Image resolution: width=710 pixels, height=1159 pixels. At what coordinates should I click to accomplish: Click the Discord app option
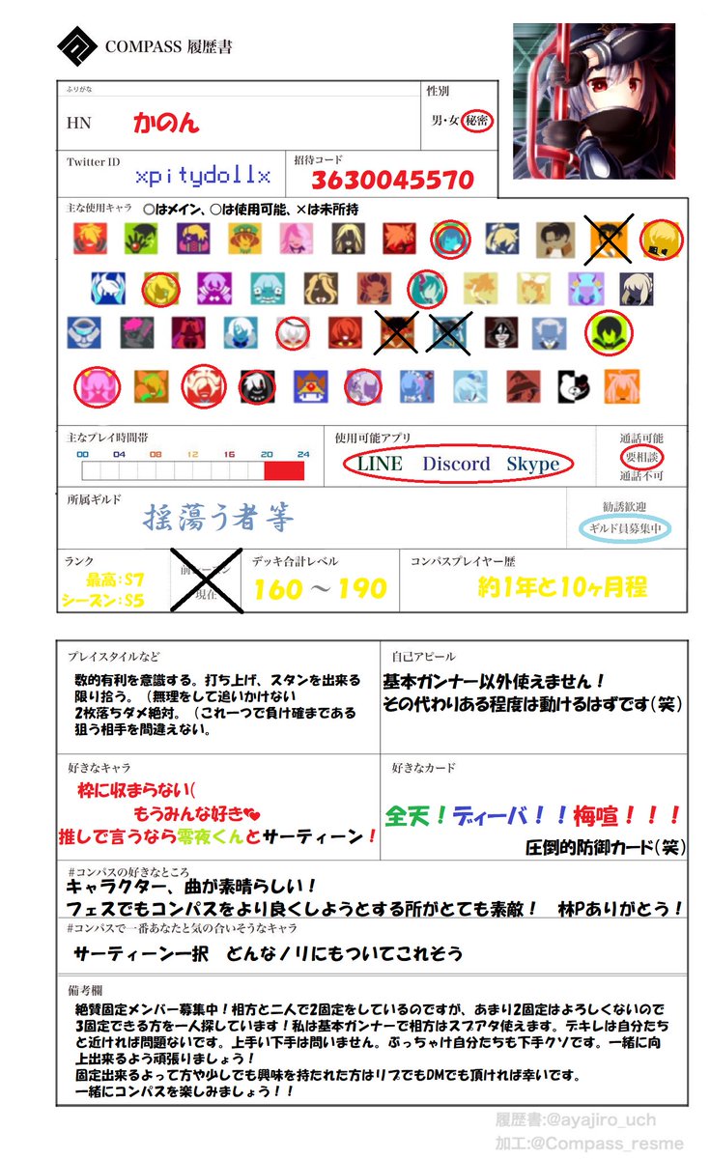coord(456,464)
